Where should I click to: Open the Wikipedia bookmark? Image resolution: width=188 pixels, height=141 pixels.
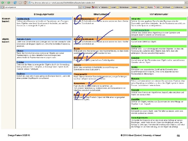tap(103, 7)
